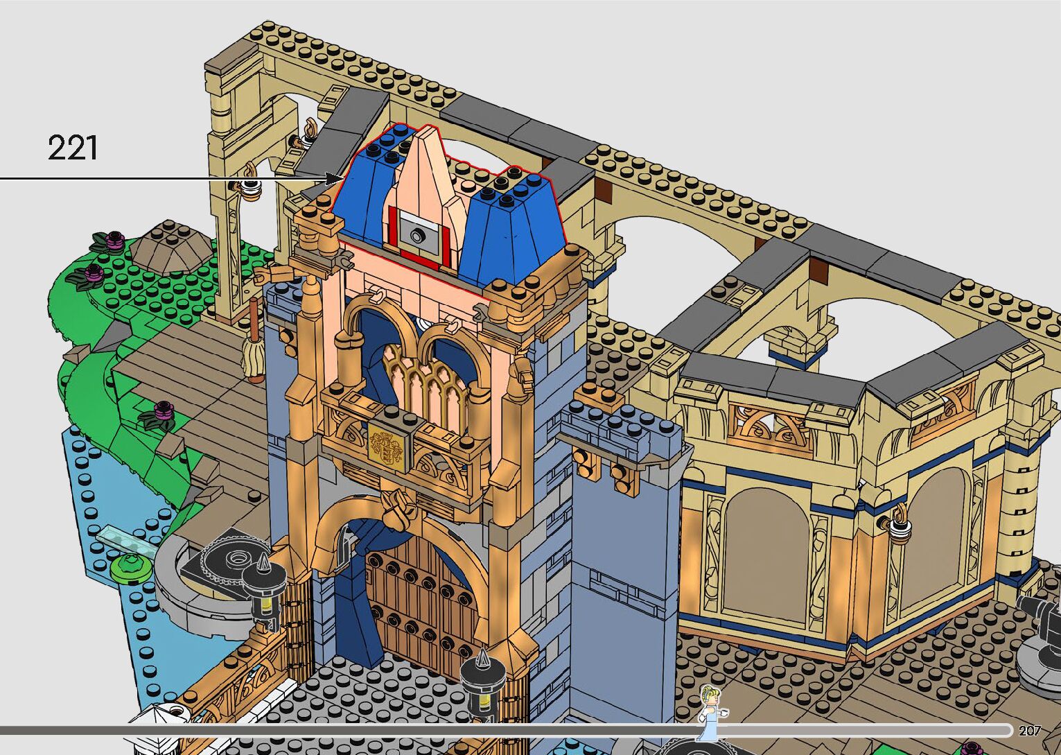Select the gray studded tile in the red frame
The image size is (1061, 755).
(x=417, y=234)
